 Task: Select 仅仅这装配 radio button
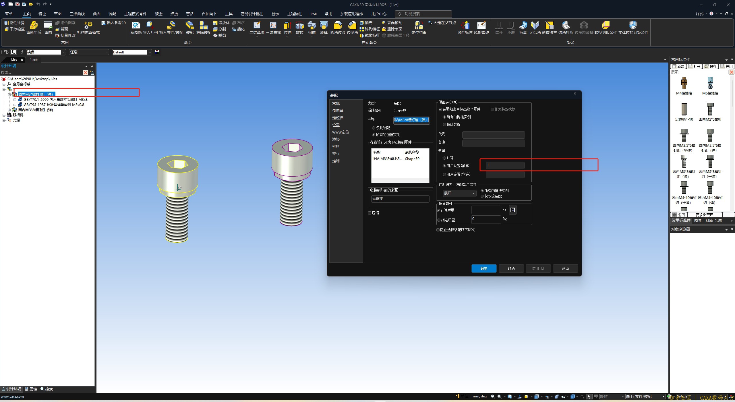coord(482,196)
